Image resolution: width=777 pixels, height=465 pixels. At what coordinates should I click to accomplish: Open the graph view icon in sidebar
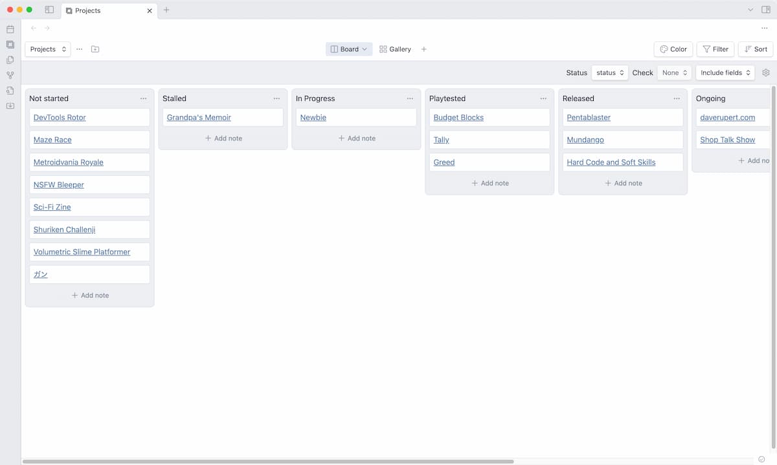(x=10, y=75)
